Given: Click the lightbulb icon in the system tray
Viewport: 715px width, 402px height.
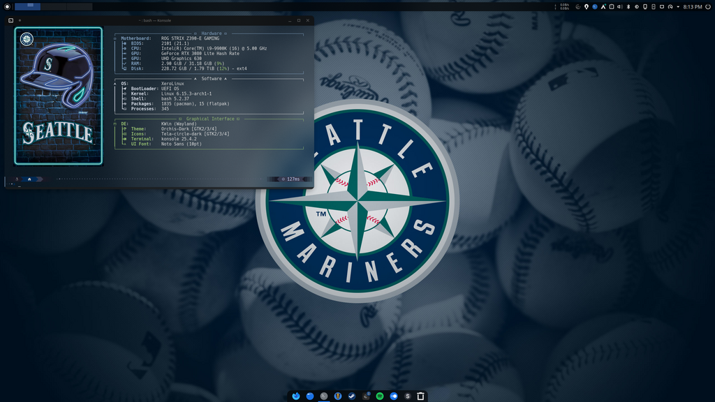Looking at the screenshot, I should click(x=587, y=7).
